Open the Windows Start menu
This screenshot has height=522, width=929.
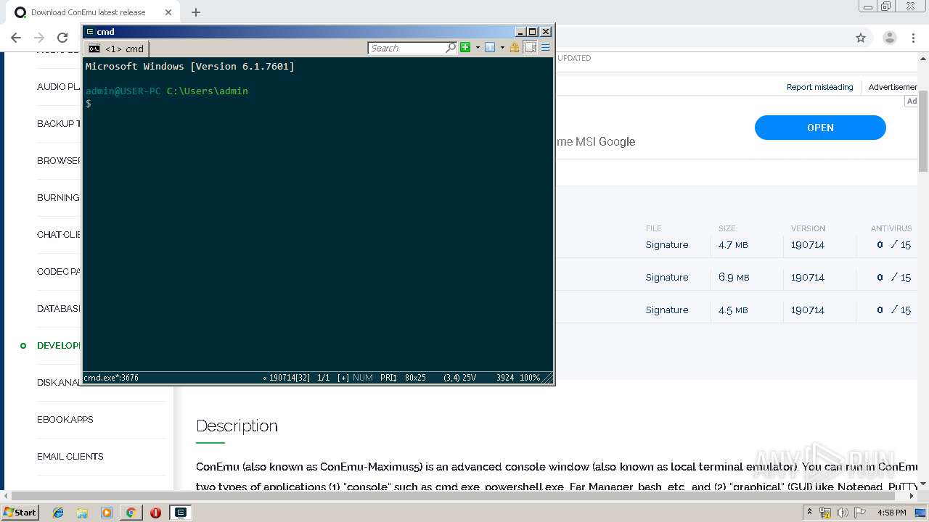[20, 512]
